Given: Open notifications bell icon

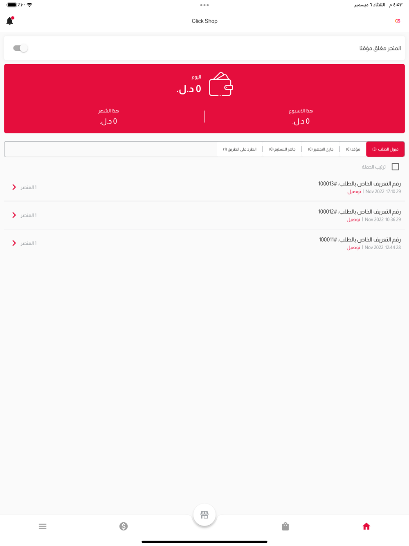Looking at the screenshot, I should (10, 21).
